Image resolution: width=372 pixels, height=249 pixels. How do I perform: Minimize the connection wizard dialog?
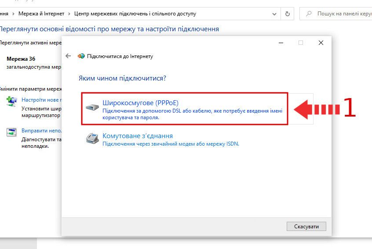tap(281, 43)
